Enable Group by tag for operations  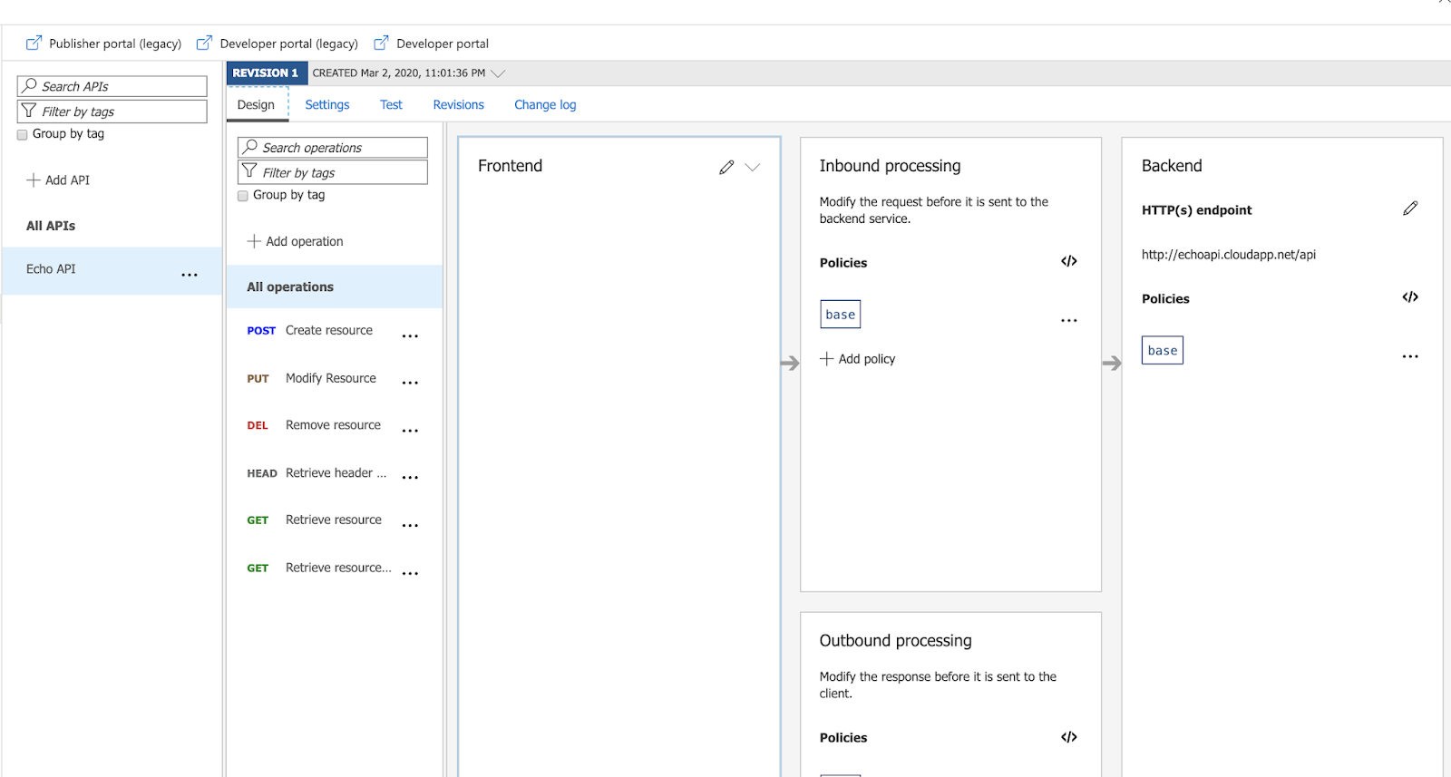pyautogui.click(x=243, y=196)
